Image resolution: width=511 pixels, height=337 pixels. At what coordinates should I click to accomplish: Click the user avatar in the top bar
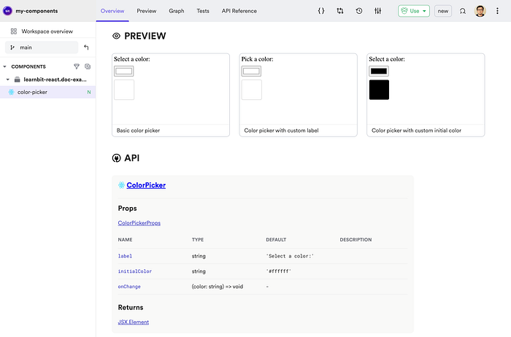tap(480, 11)
